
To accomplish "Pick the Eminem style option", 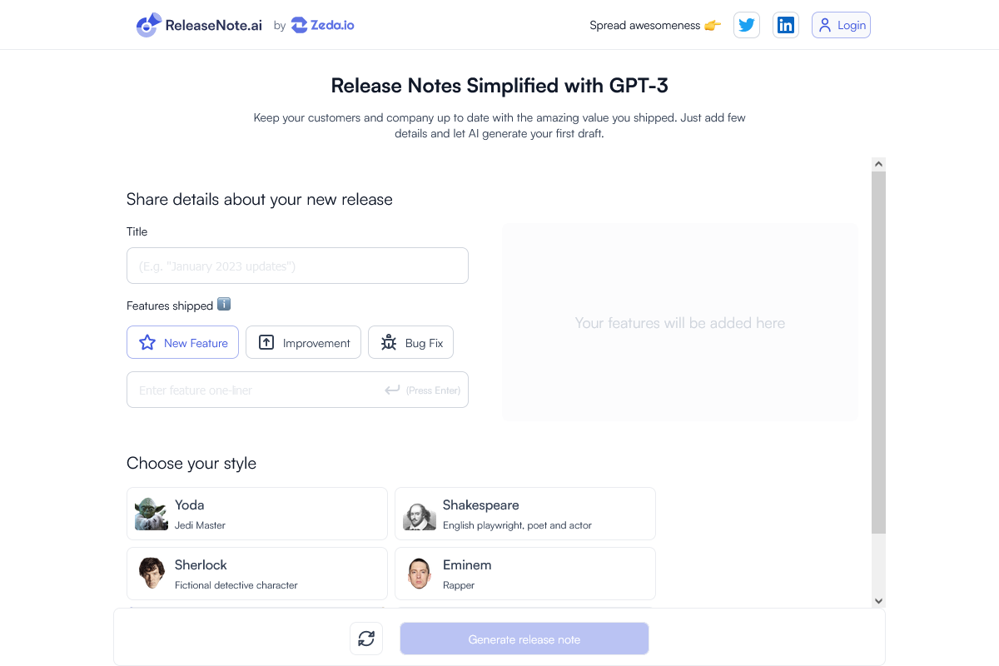I will click(x=525, y=574).
